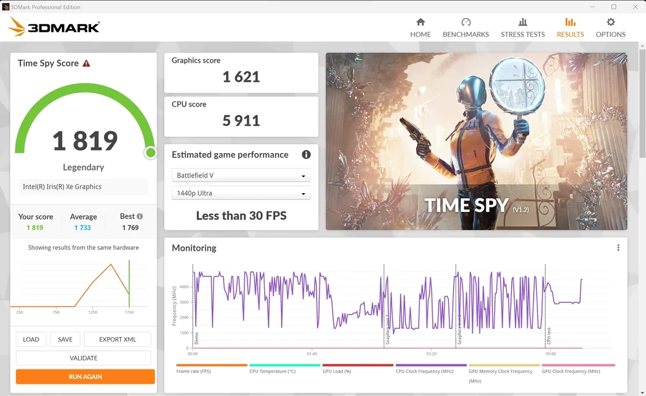Viewport: 646px width, 396px height.
Task: Click Your score 1 819
Action: pos(35,227)
